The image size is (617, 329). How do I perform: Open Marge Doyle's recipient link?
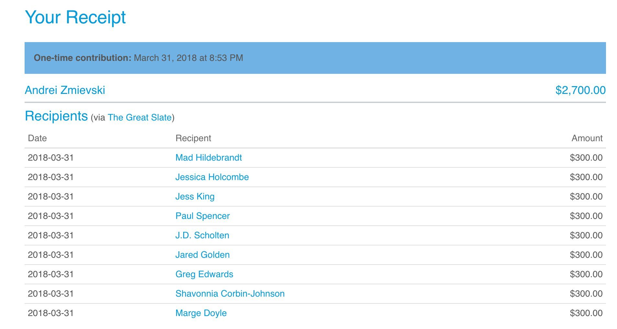(x=201, y=313)
